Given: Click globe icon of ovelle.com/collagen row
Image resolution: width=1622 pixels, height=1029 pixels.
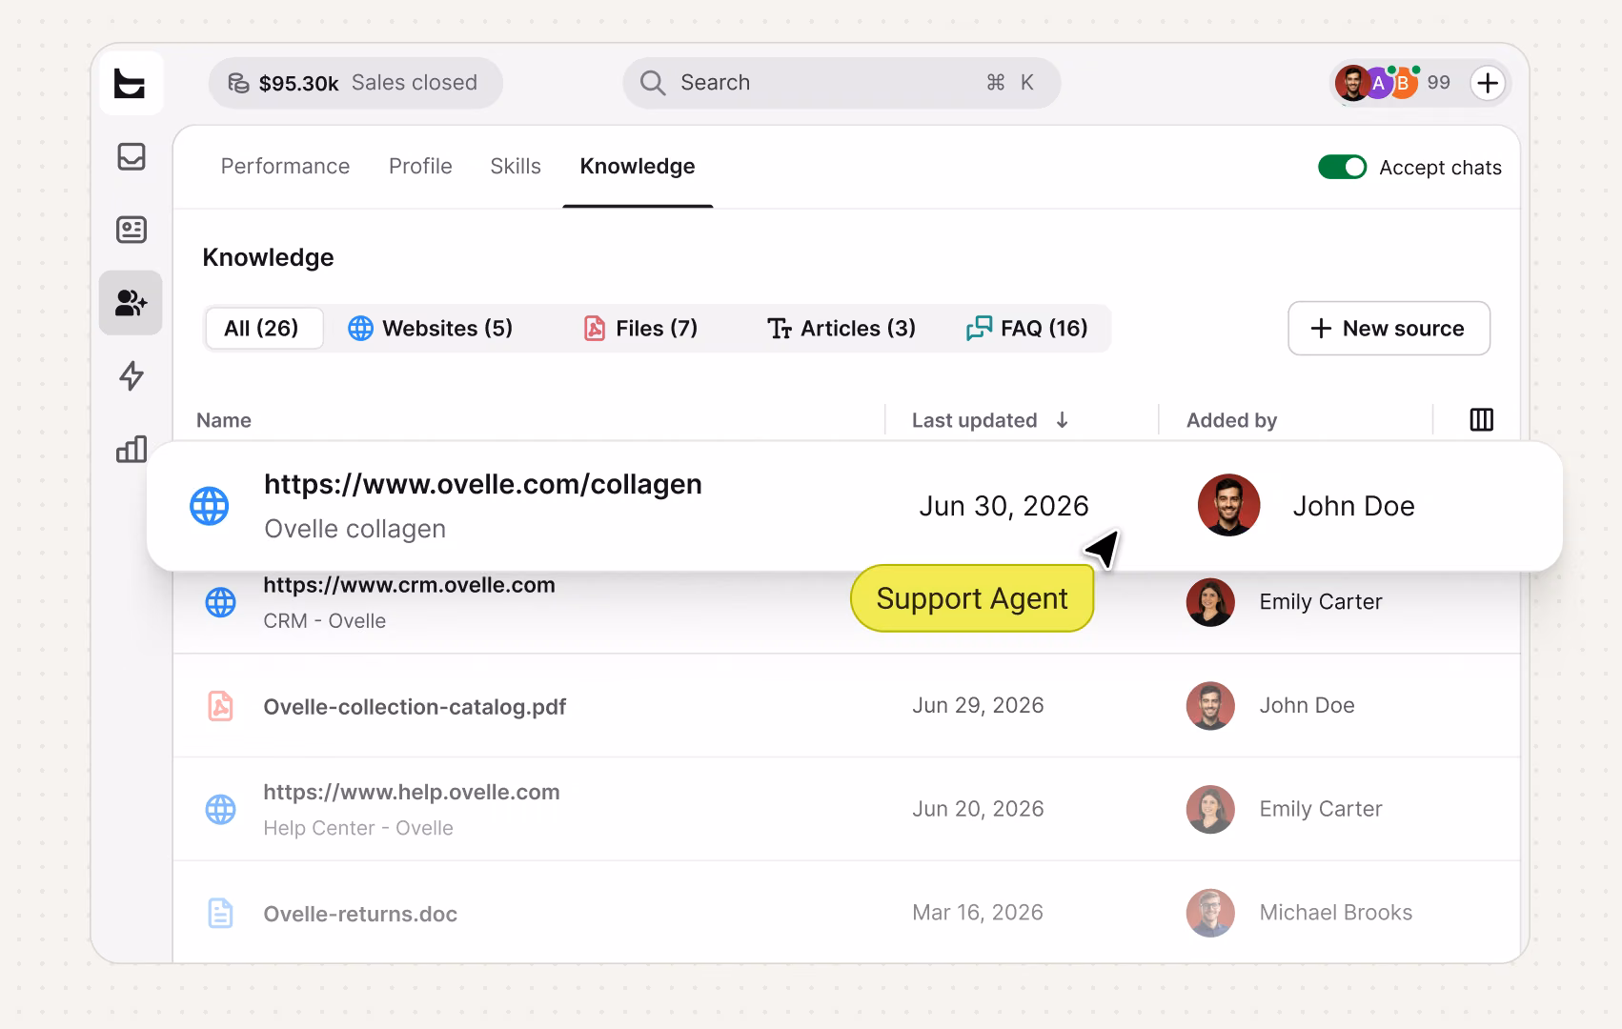Looking at the screenshot, I should point(210,506).
